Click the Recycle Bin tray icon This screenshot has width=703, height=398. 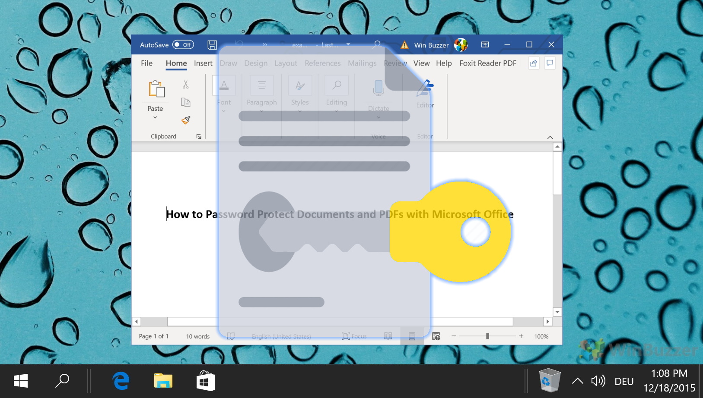(x=550, y=380)
